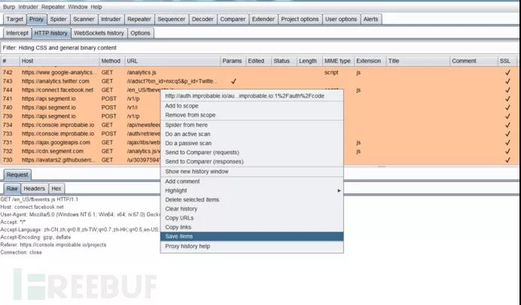The width and height of the screenshot is (521, 305).
Task: Choose Add comment in context menu
Action: tap(252, 181)
